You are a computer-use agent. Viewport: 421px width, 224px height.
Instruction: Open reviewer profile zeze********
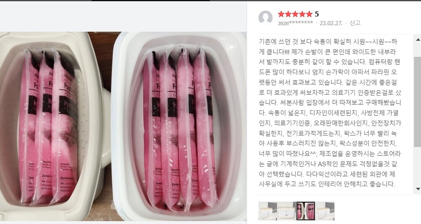(x=296, y=23)
